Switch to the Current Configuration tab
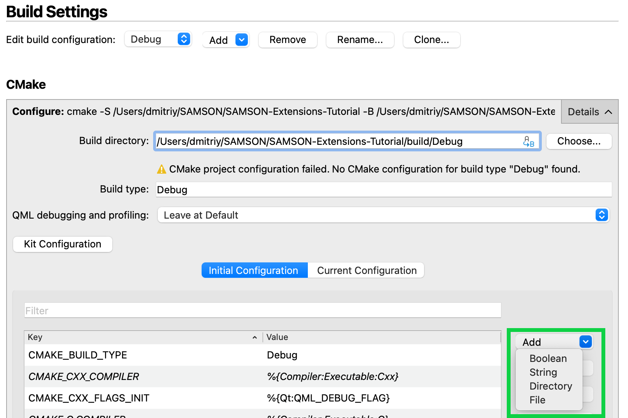 click(x=366, y=270)
